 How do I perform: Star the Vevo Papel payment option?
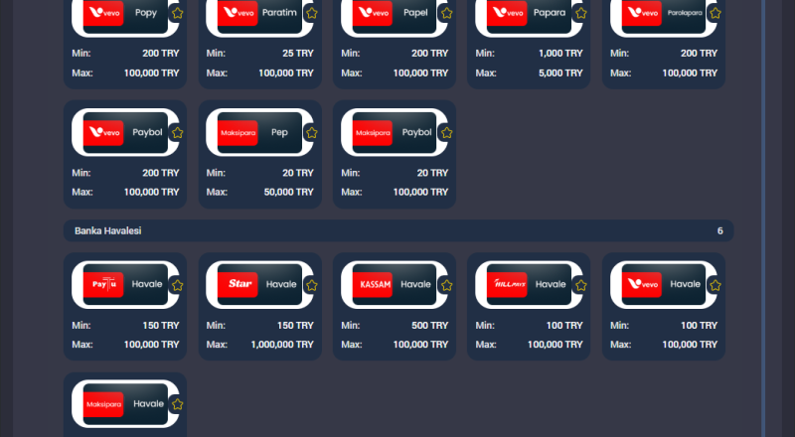click(446, 14)
